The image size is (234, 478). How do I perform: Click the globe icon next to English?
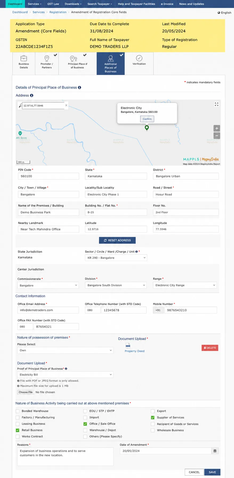coord(219,13)
